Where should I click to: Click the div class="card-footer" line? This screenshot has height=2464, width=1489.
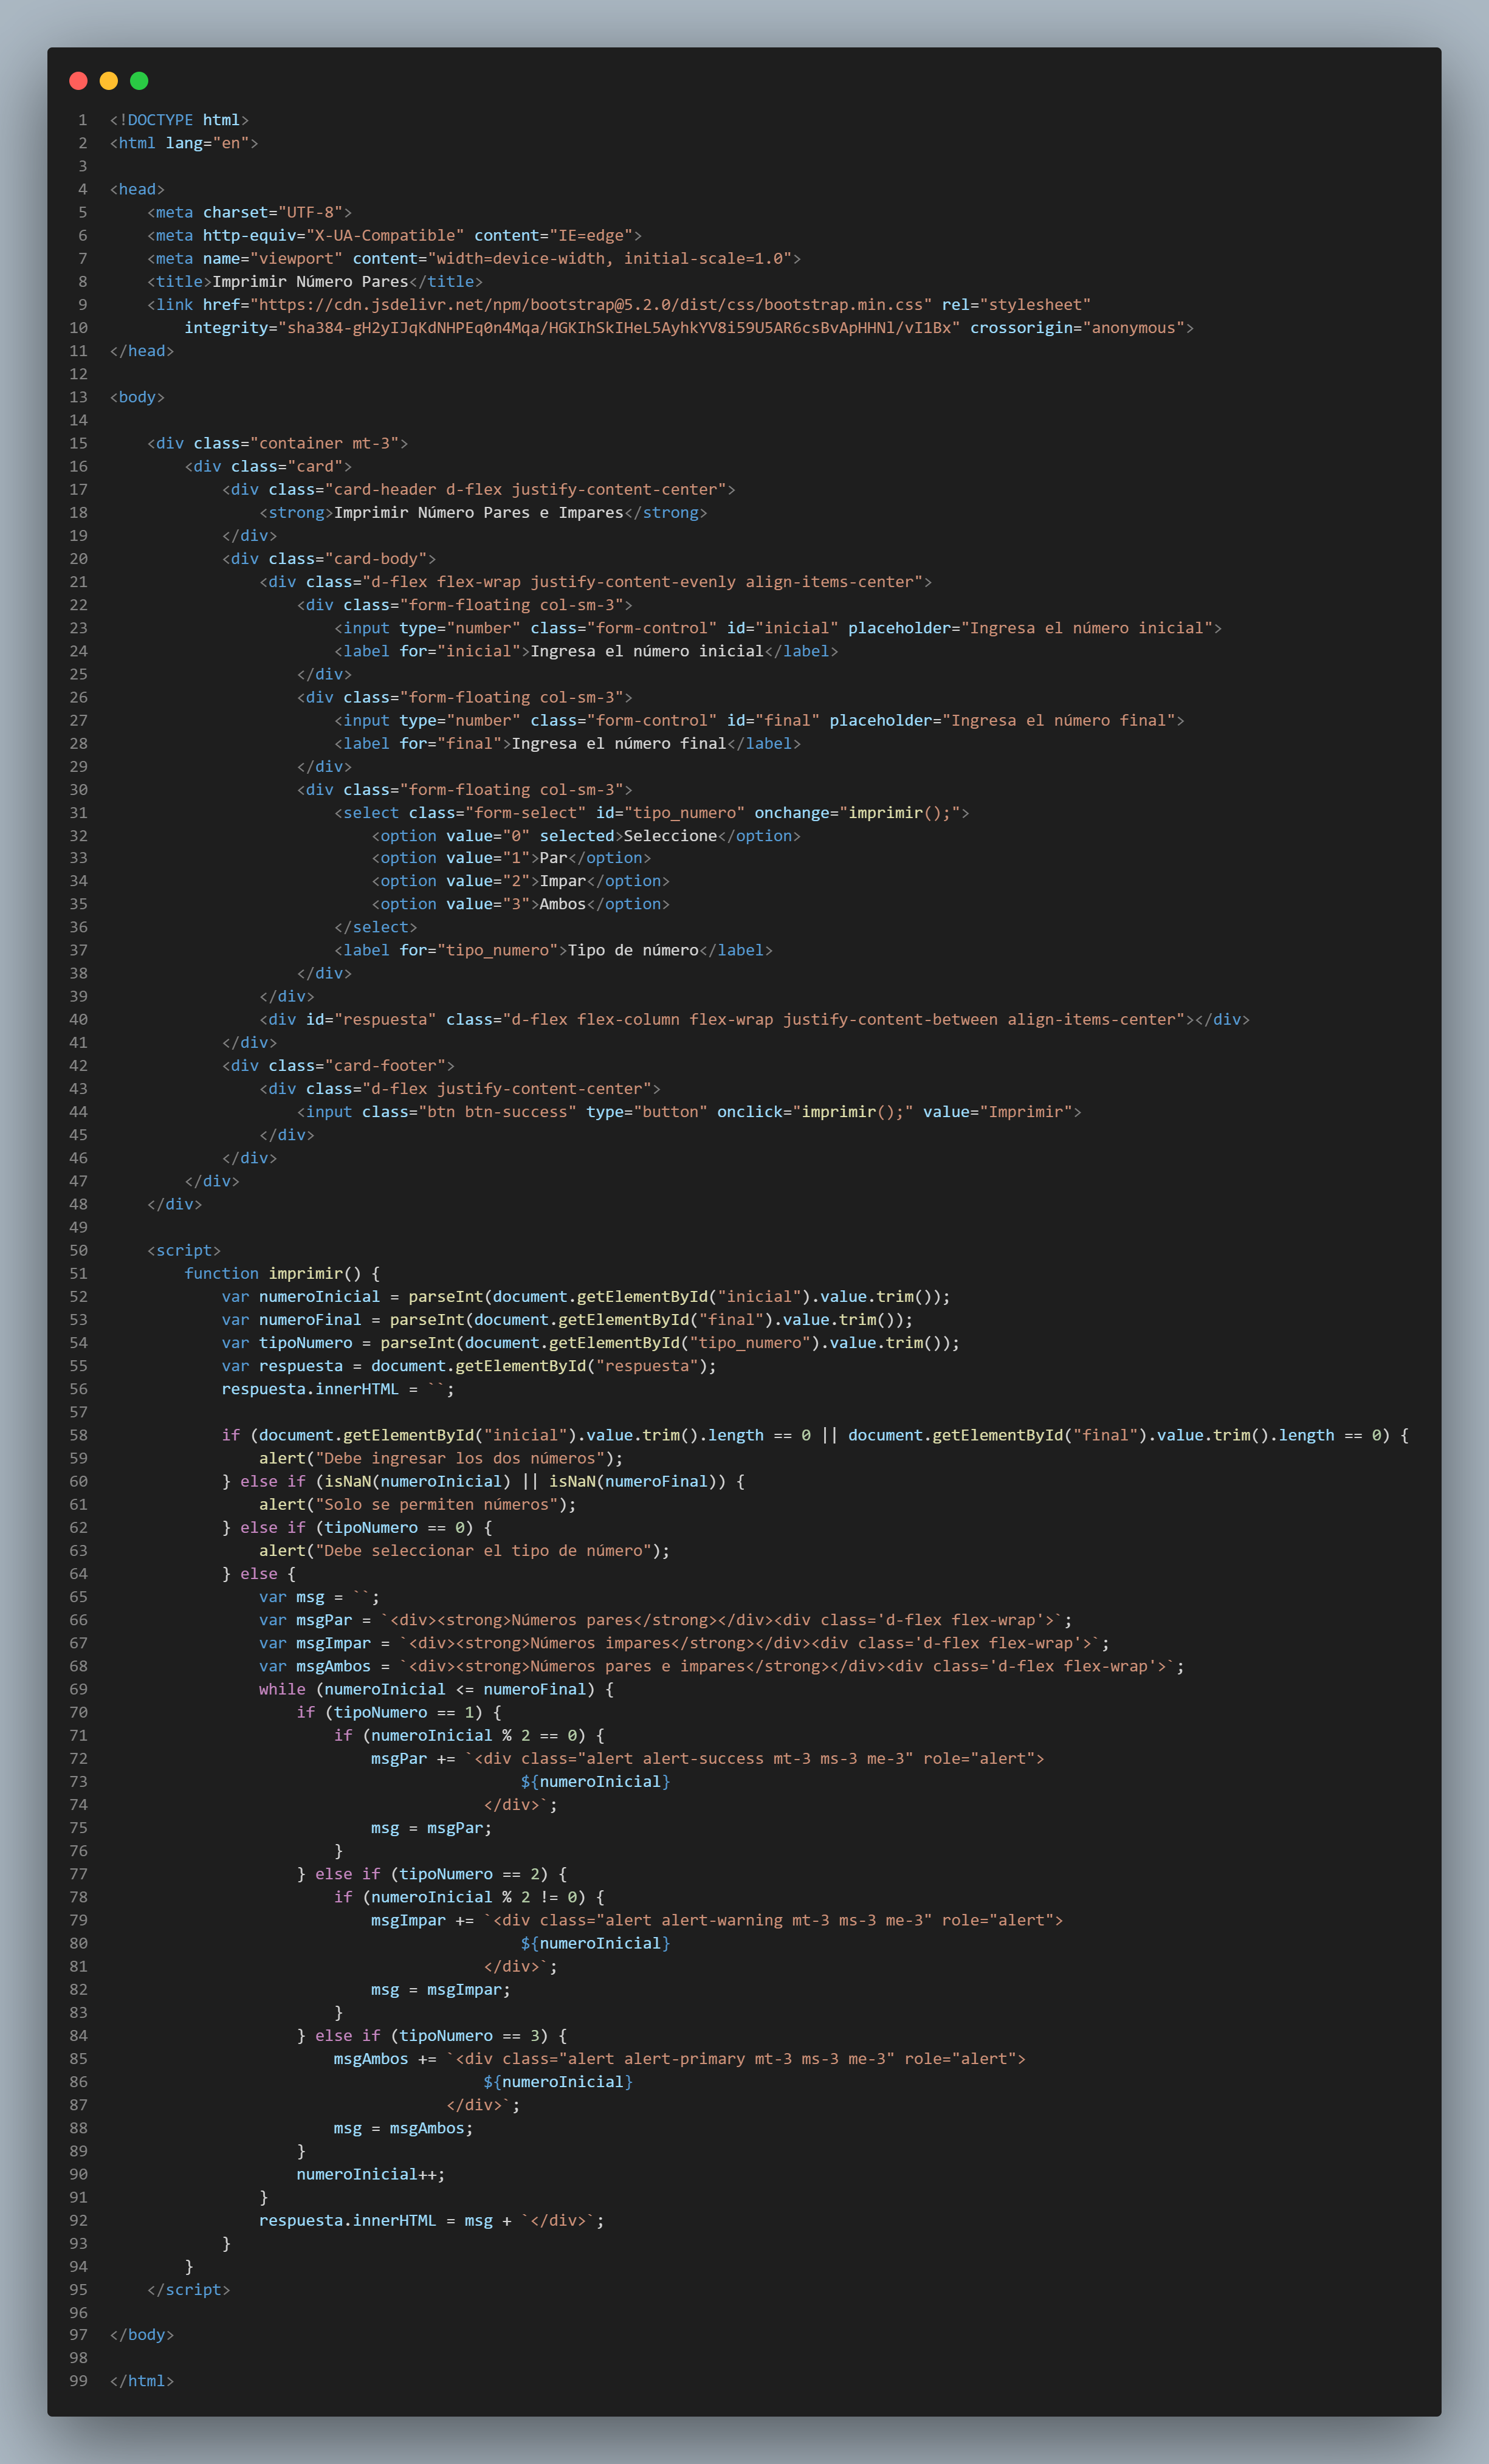pos(338,1065)
